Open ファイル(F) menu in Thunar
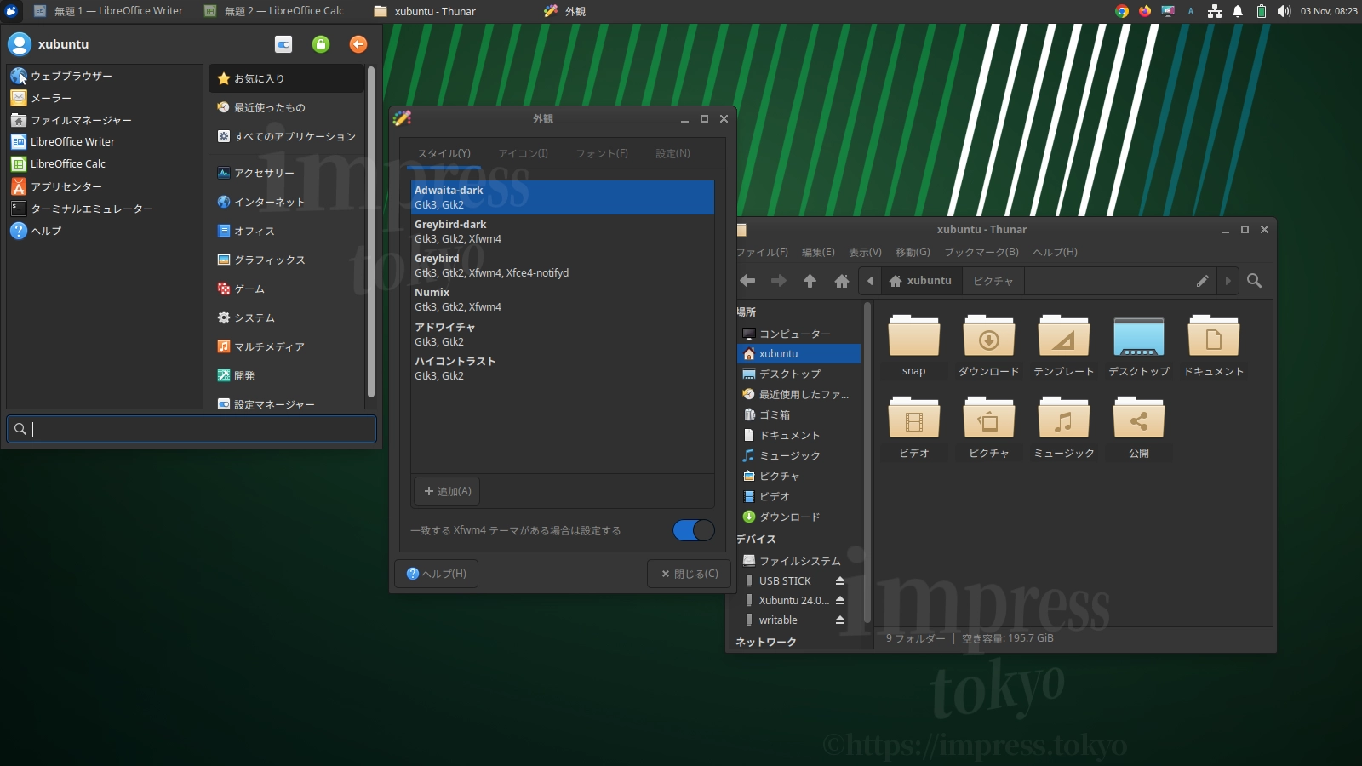Viewport: 1362px width, 766px height. pos(762,252)
